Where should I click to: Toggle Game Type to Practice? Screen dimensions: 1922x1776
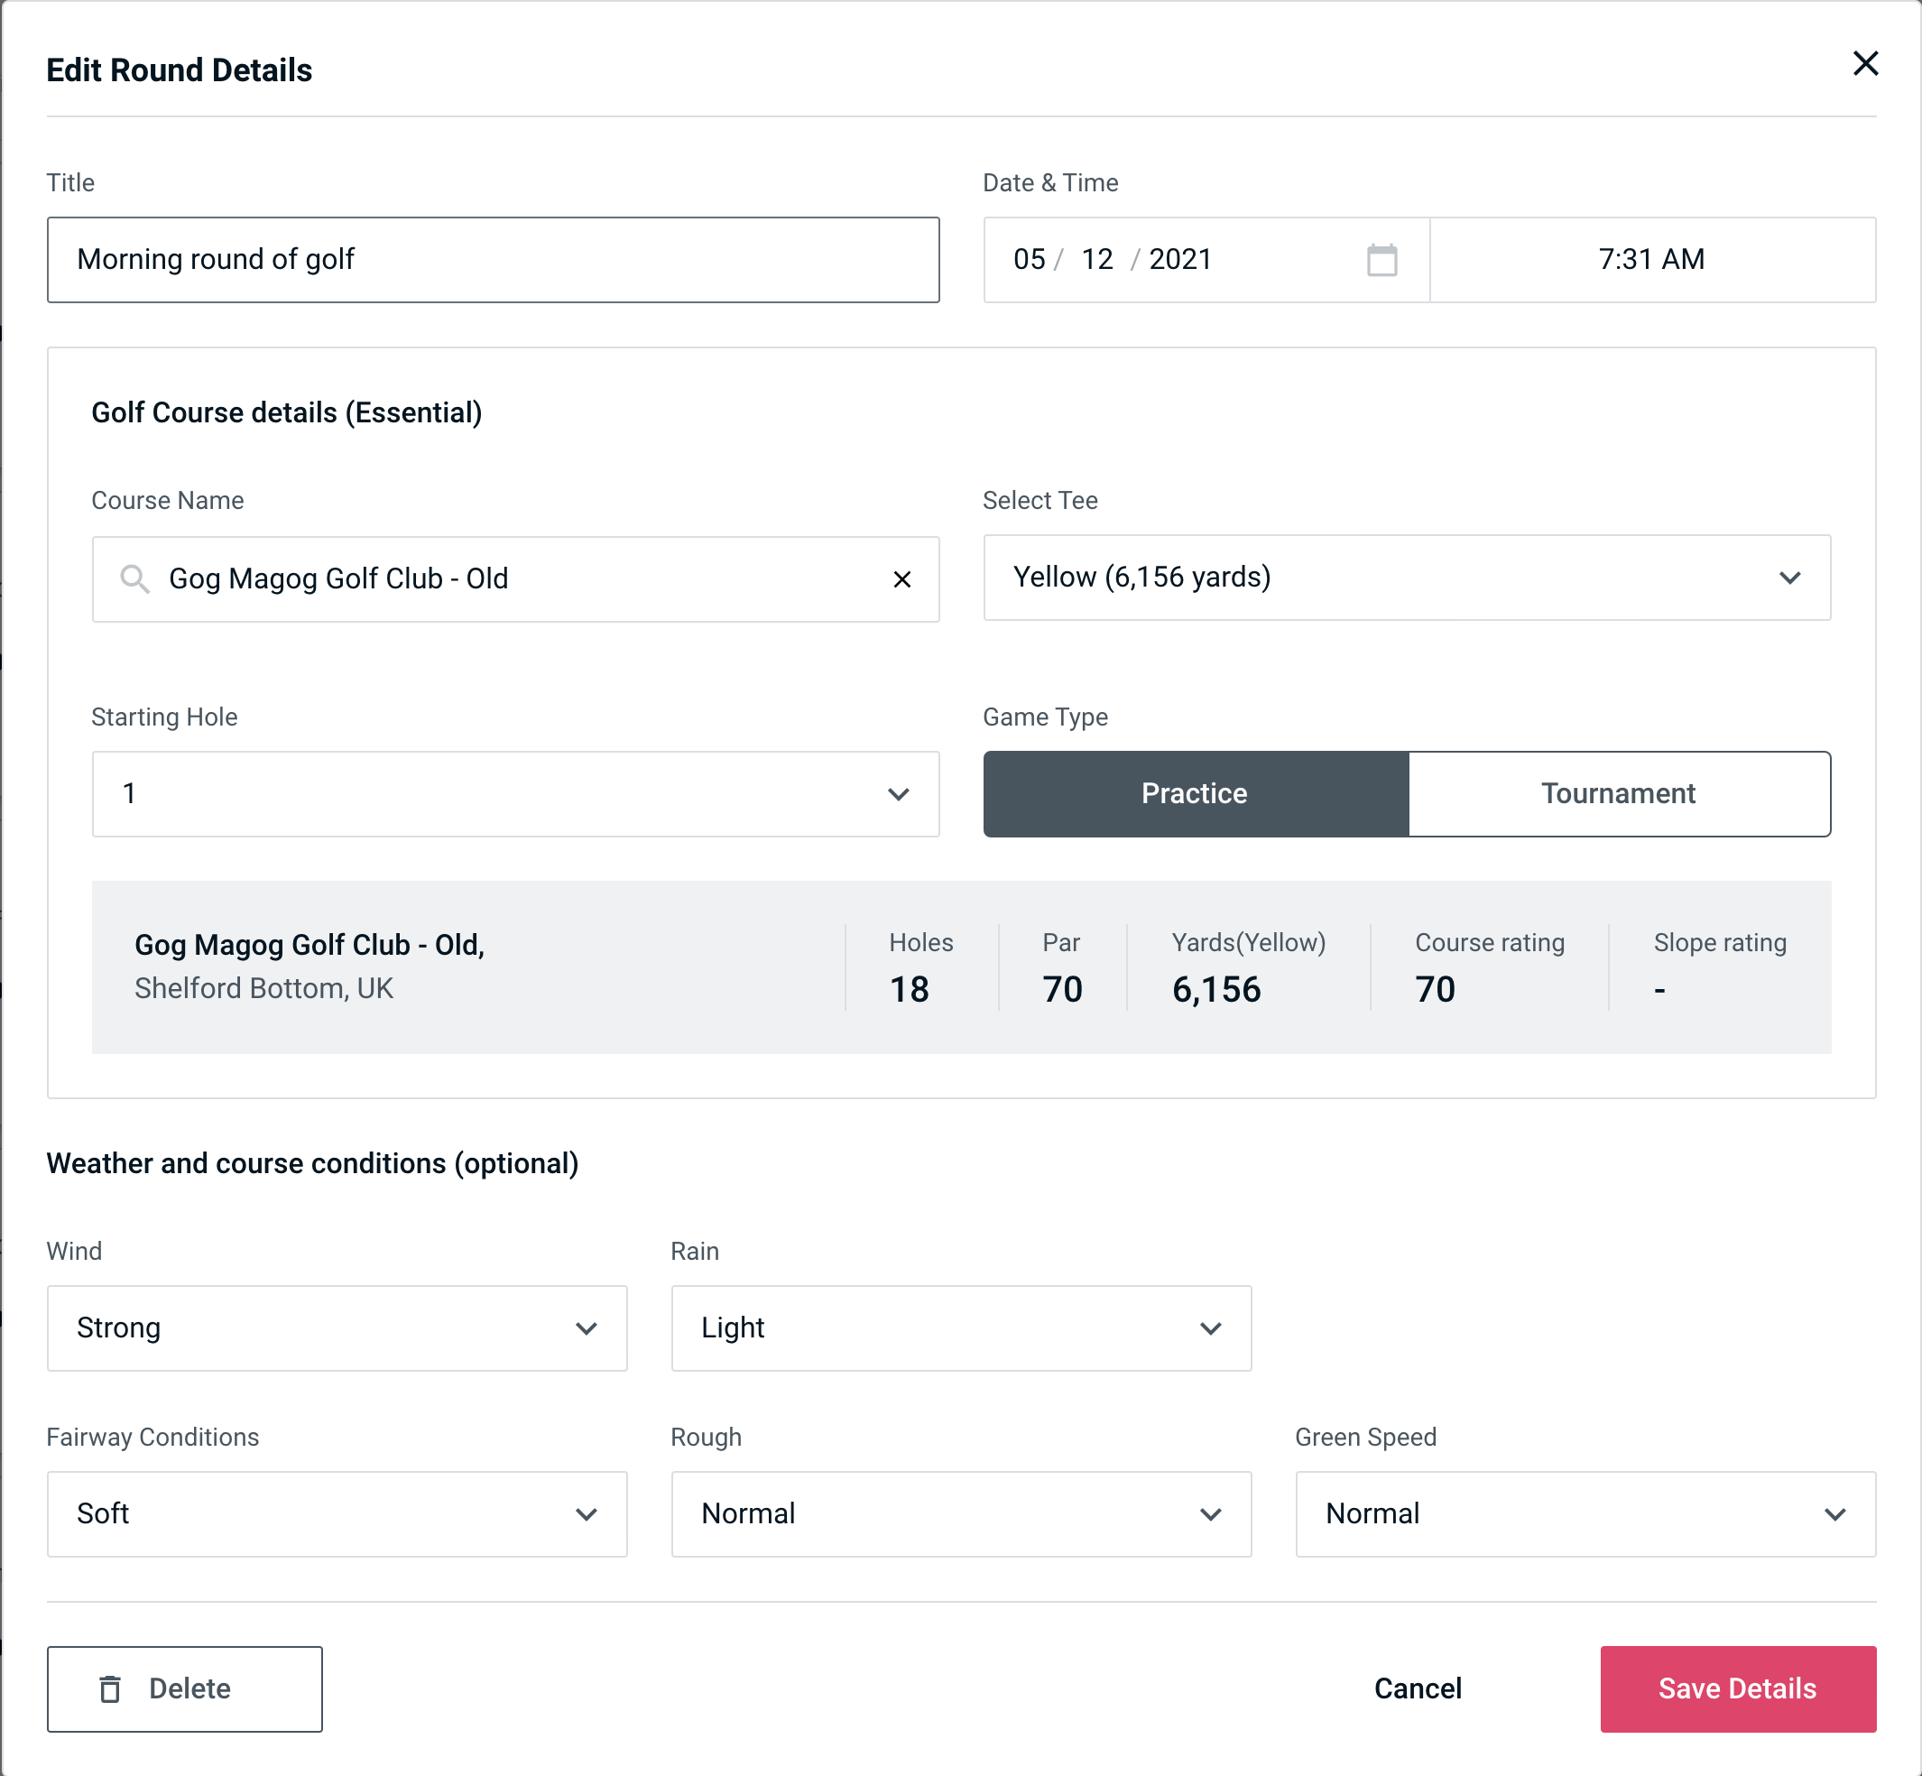click(x=1196, y=791)
